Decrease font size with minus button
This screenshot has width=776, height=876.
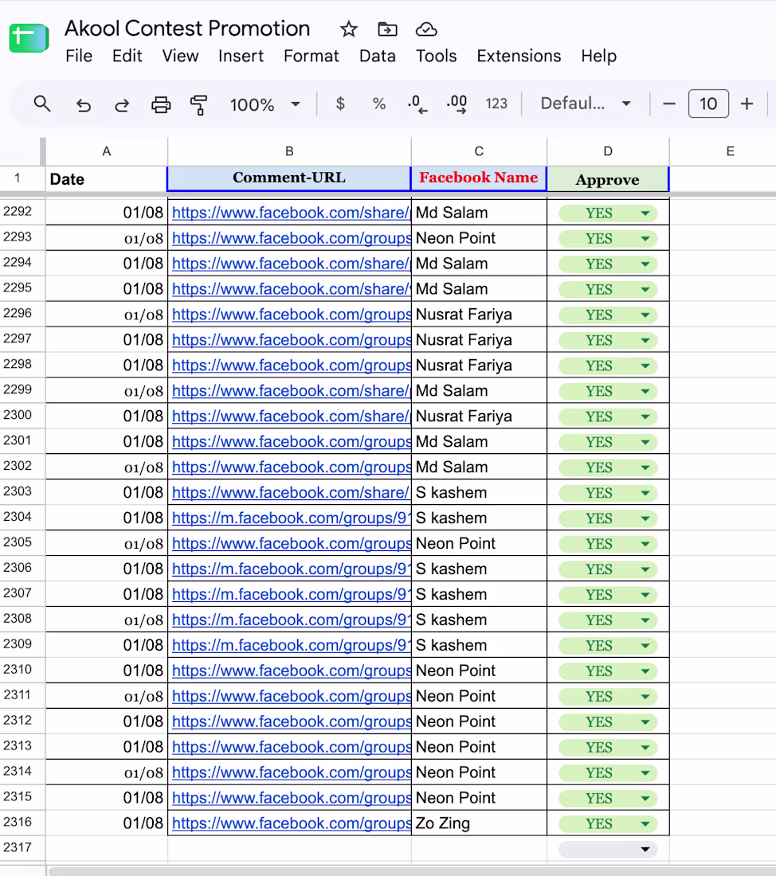669,104
